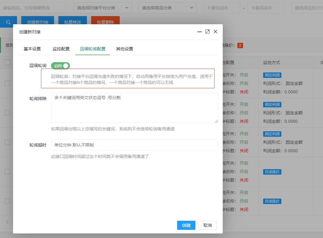Click the blue search magnifier button
Viewport: 323px width, 238px height.
click(8, 22)
